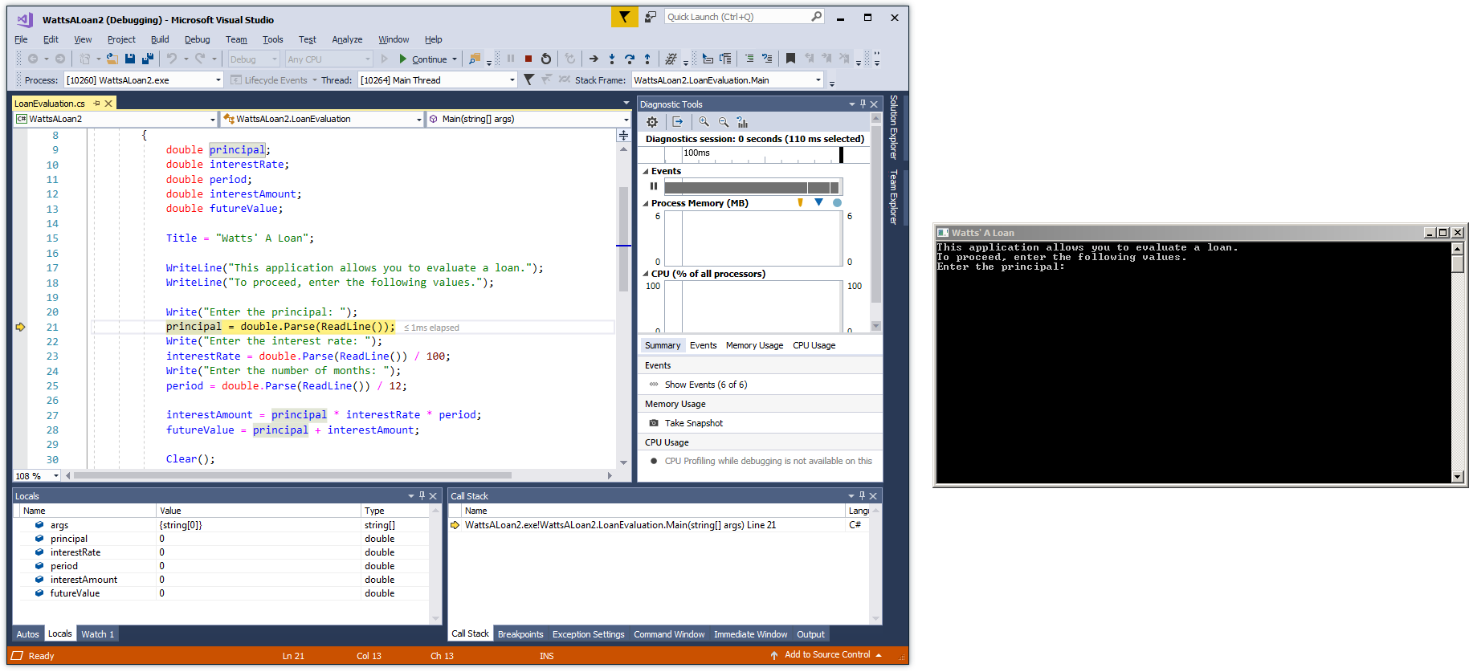This screenshot has height=672, width=1473.
Task: Click the Take Snapshot camera icon
Action: (x=654, y=423)
